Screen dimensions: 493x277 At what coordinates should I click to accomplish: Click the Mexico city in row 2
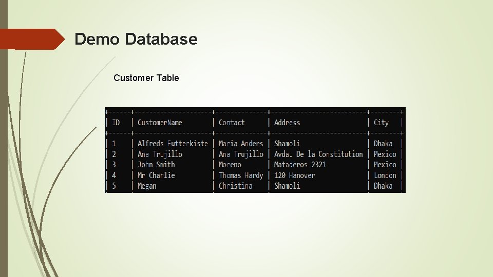pyautogui.click(x=385, y=154)
